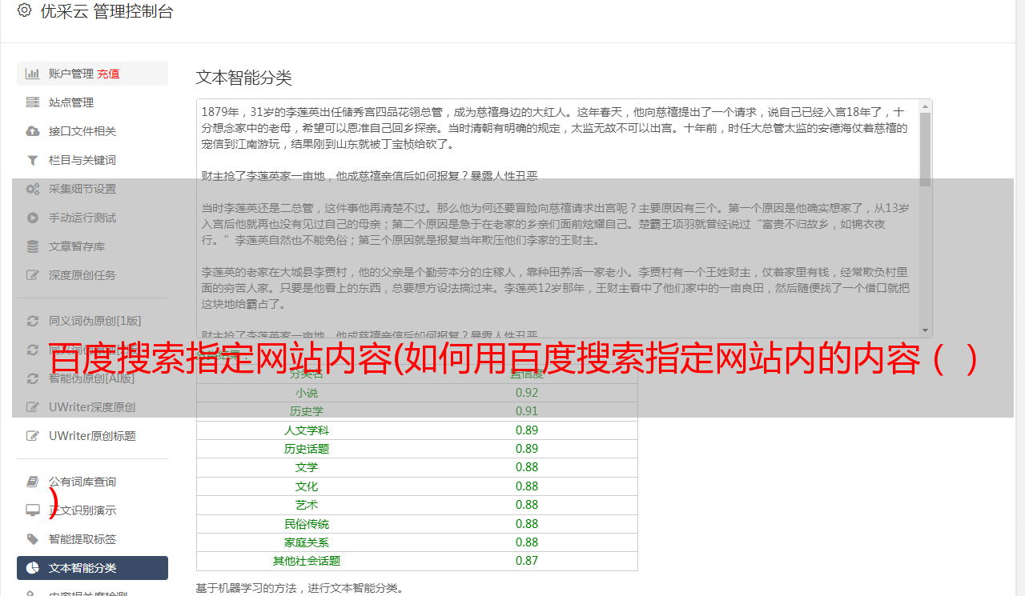Click the monitor icon for 正文识别演示
This screenshot has height=596, width=1025.
[33, 510]
